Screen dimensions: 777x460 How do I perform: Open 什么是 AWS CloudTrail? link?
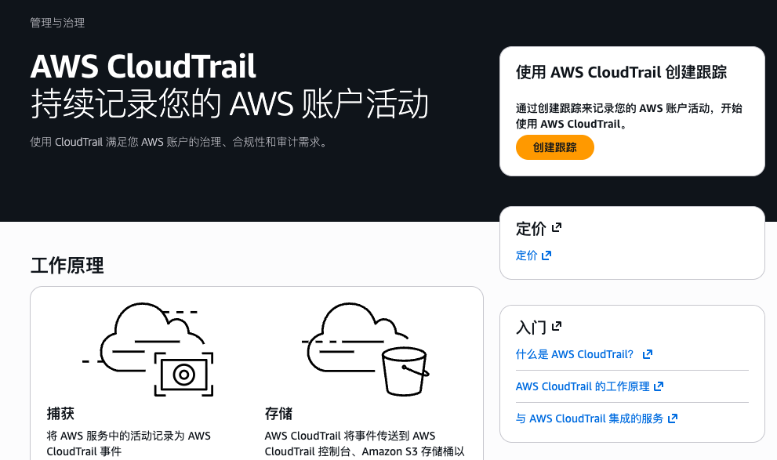(x=575, y=354)
